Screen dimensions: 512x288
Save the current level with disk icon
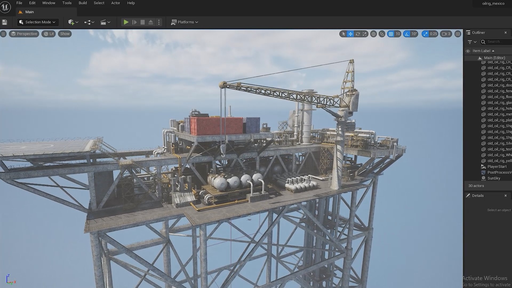[x=4, y=22]
